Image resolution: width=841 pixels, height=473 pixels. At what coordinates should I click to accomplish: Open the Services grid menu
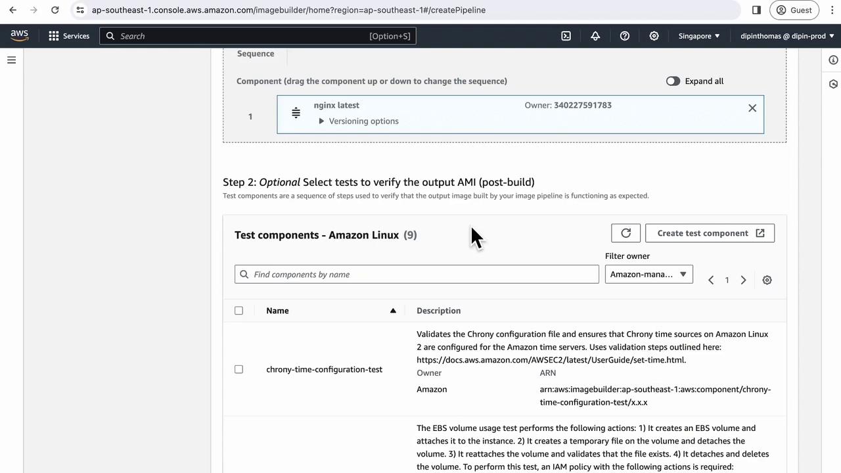[69, 36]
